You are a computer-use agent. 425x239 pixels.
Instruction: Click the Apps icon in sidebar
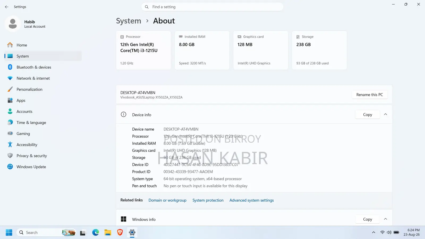click(10, 100)
